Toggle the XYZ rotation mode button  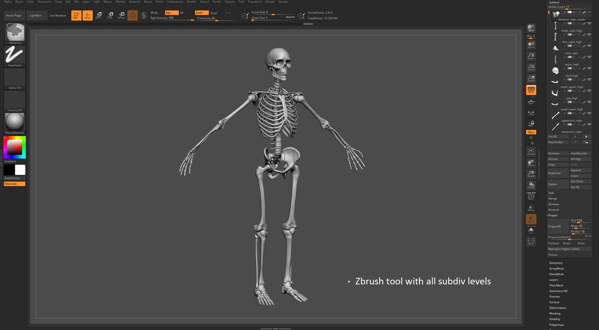coord(531,132)
